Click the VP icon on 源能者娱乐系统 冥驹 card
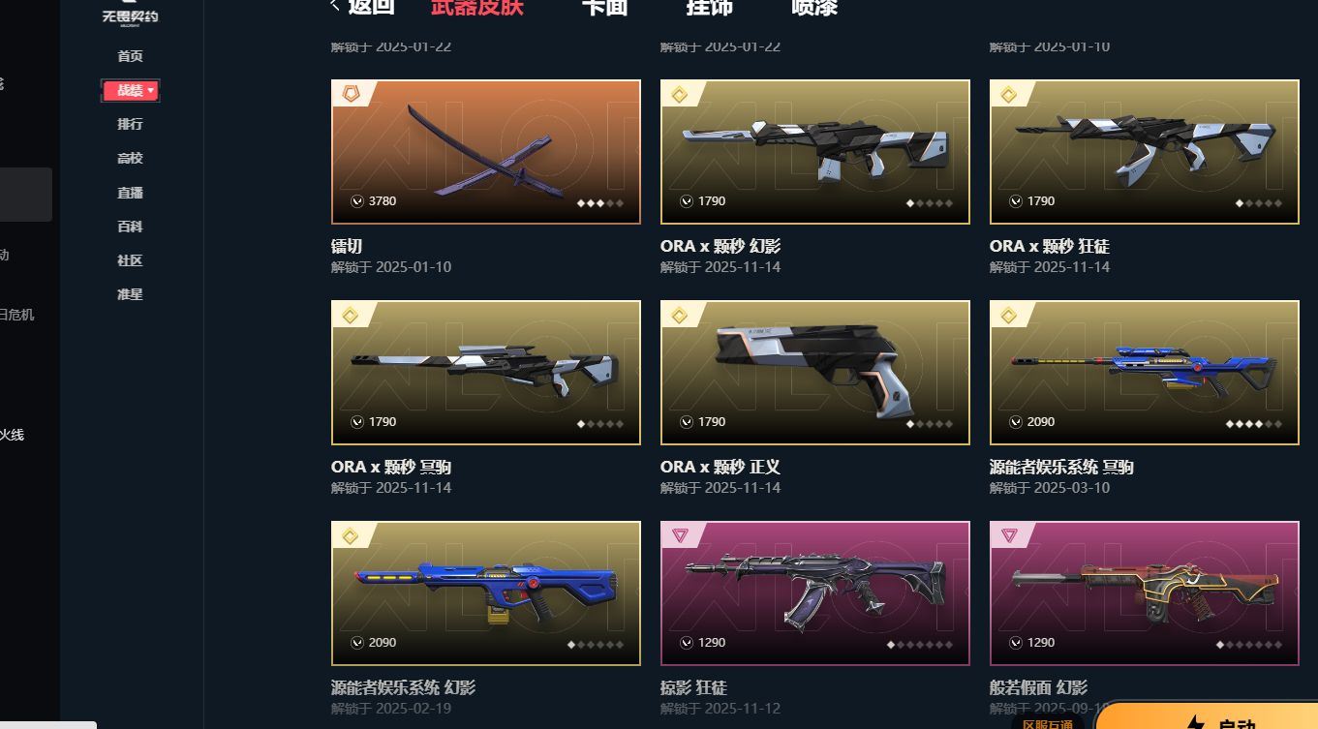Image resolution: width=1318 pixels, height=729 pixels. (1016, 422)
